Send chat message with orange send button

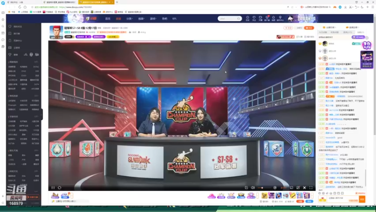pyautogui.click(x=362, y=199)
